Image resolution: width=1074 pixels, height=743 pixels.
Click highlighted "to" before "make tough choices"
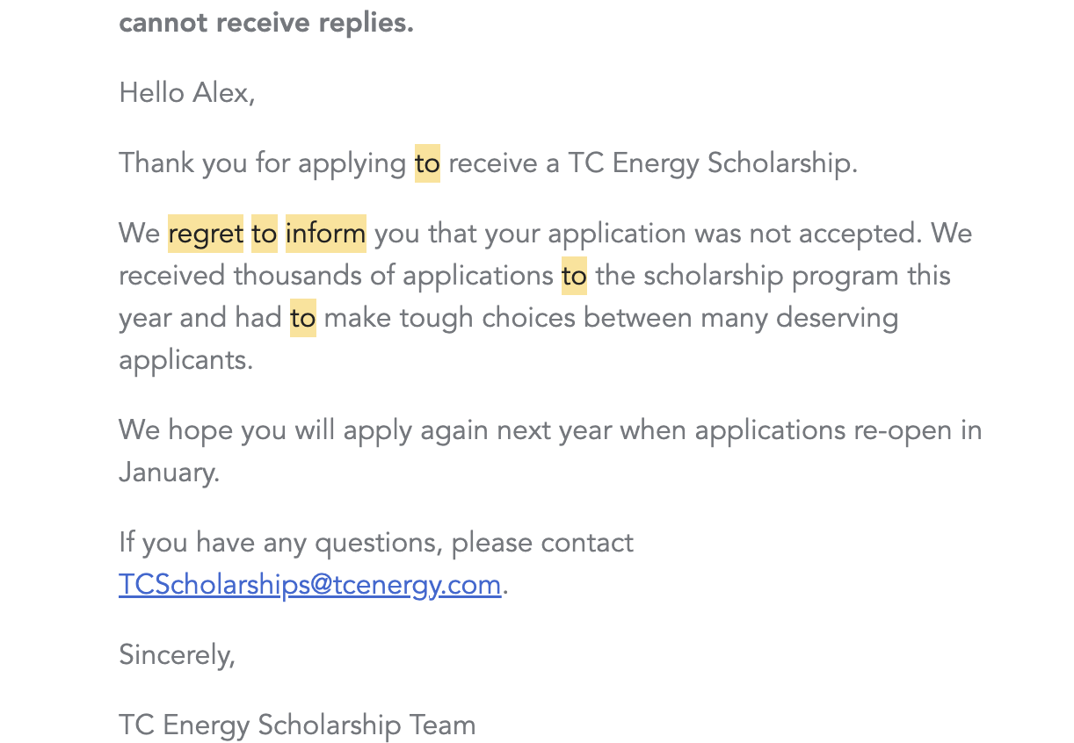point(302,318)
